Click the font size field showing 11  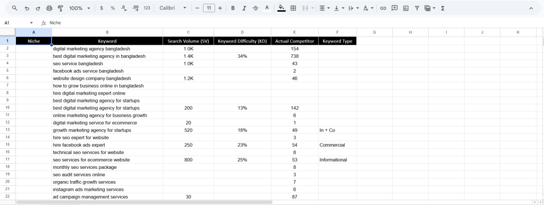click(x=209, y=8)
